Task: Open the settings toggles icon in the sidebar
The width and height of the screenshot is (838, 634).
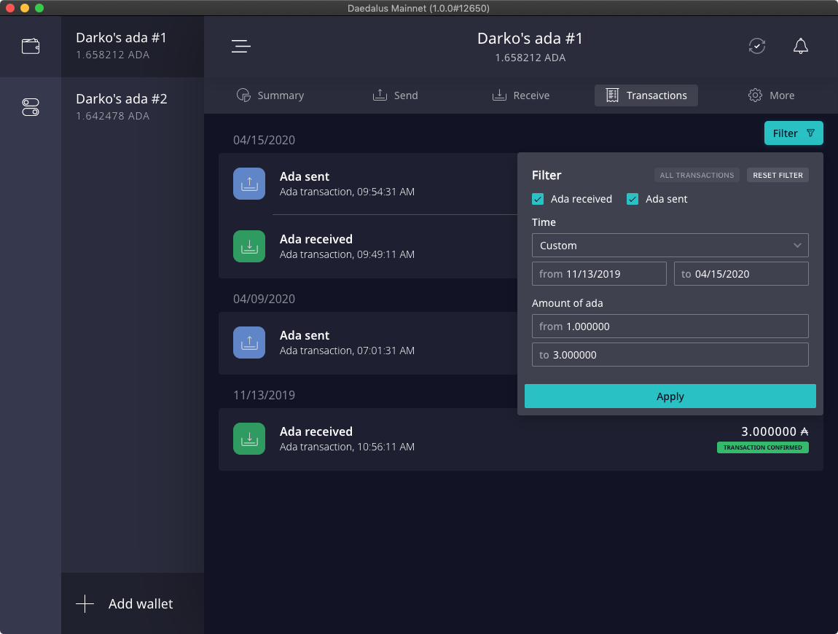Action: pos(31,107)
